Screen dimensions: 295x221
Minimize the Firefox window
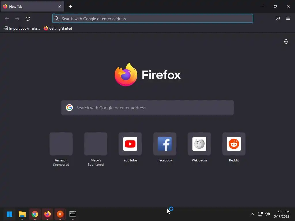pos(262,6)
